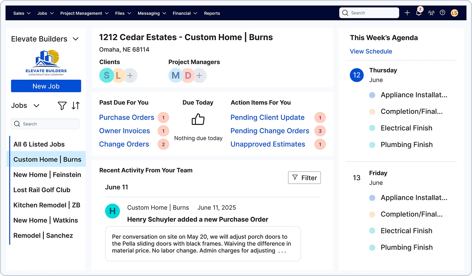The height and width of the screenshot is (276, 472).
Task: Open the LS user profile avatar
Action: coord(454,13)
